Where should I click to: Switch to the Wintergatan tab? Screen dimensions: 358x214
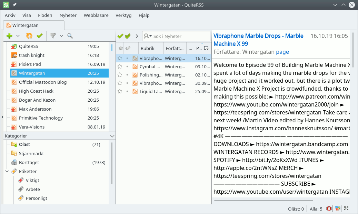(34, 25)
